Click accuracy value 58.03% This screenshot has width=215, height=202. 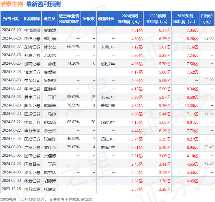click(x=73, y=97)
